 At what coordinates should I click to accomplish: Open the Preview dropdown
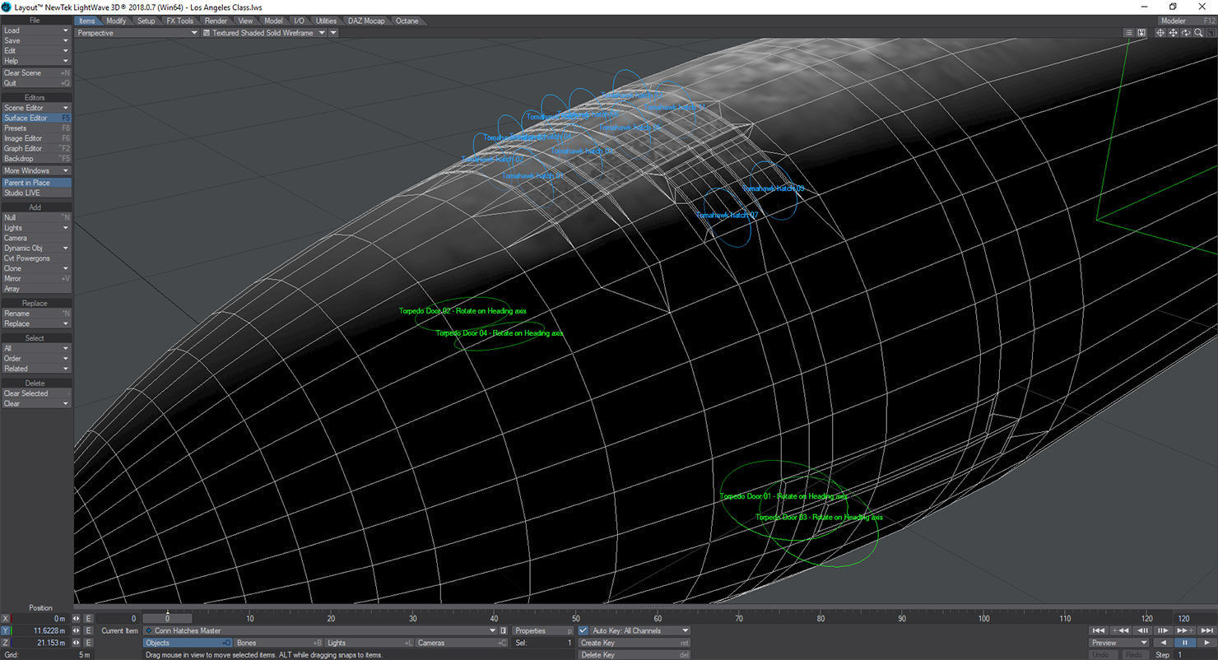click(1119, 643)
